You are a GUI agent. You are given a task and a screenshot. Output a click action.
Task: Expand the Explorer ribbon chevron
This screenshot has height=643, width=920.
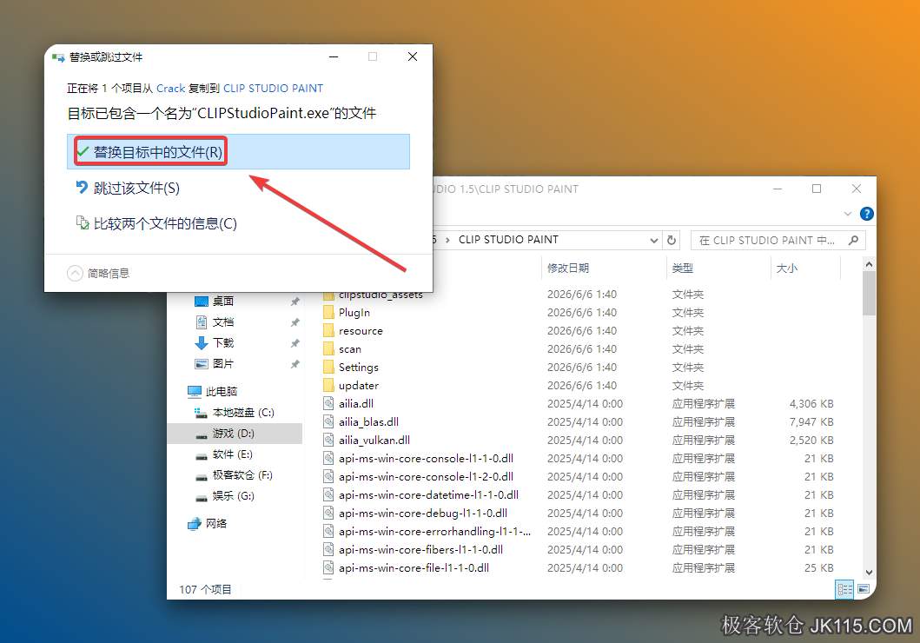tap(847, 214)
